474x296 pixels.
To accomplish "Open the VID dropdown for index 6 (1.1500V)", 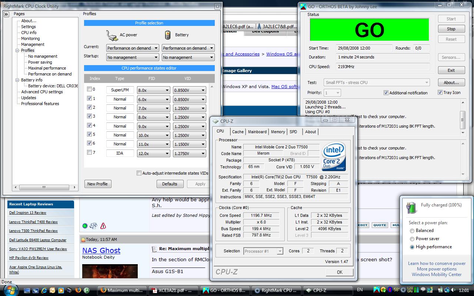I will (x=189, y=144).
